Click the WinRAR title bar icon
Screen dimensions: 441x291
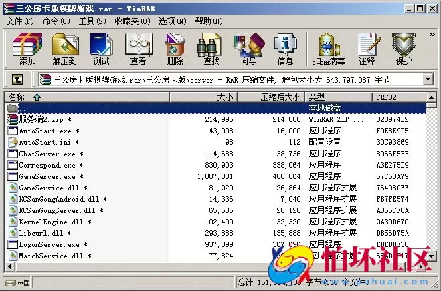[x=9, y=9]
